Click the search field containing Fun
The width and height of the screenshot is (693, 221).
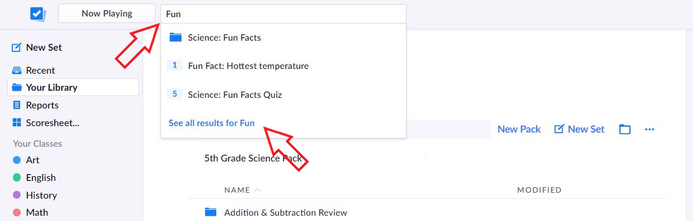coord(283,14)
